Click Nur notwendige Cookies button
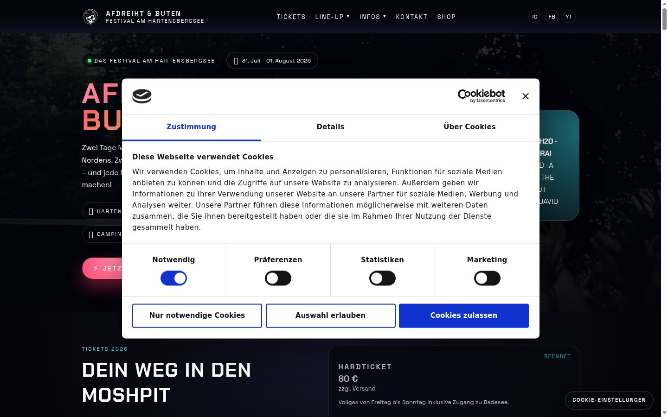This screenshot has width=668, height=417. pyautogui.click(x=197, y=316)
